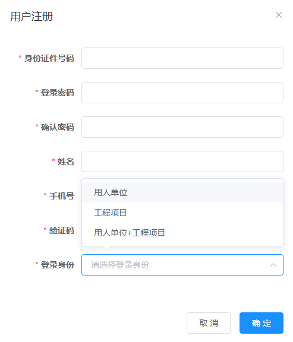Click the 验证码 field label

point(62,230)
